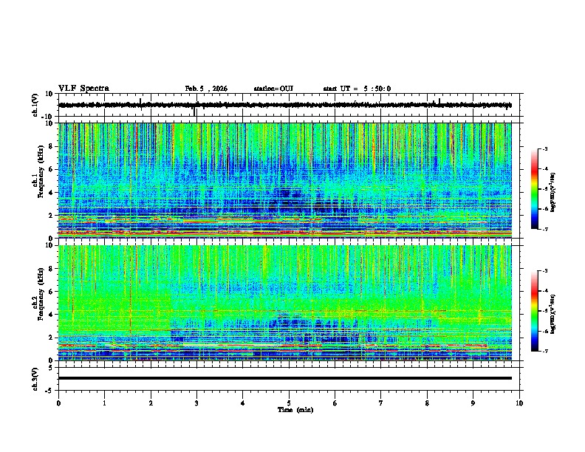The height and width of the screenshot is (452, 585).
Task: Select the "Feb. 5, 2026" date text
Action: coord(206,89)
